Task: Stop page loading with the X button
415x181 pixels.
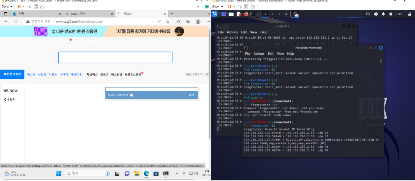Action: [16, 21]
